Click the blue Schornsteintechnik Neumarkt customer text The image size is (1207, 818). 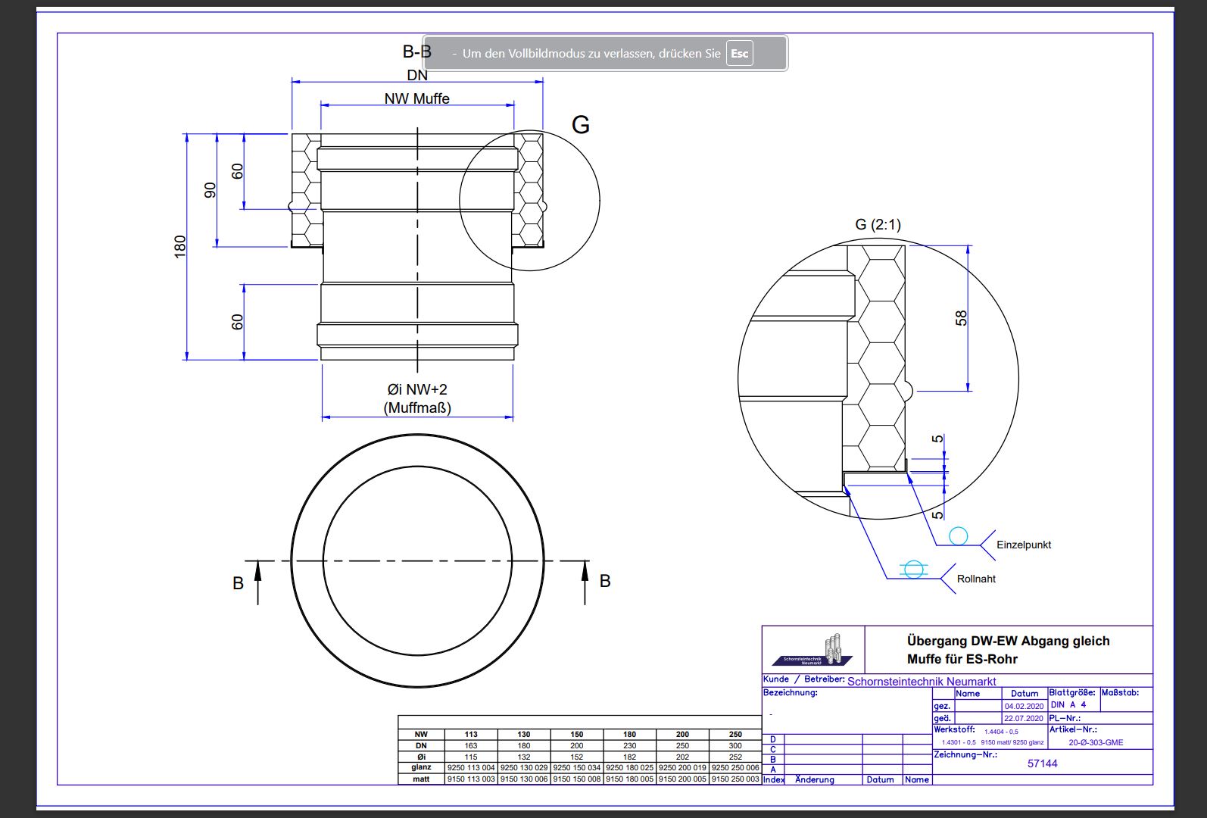click(921, 681)
